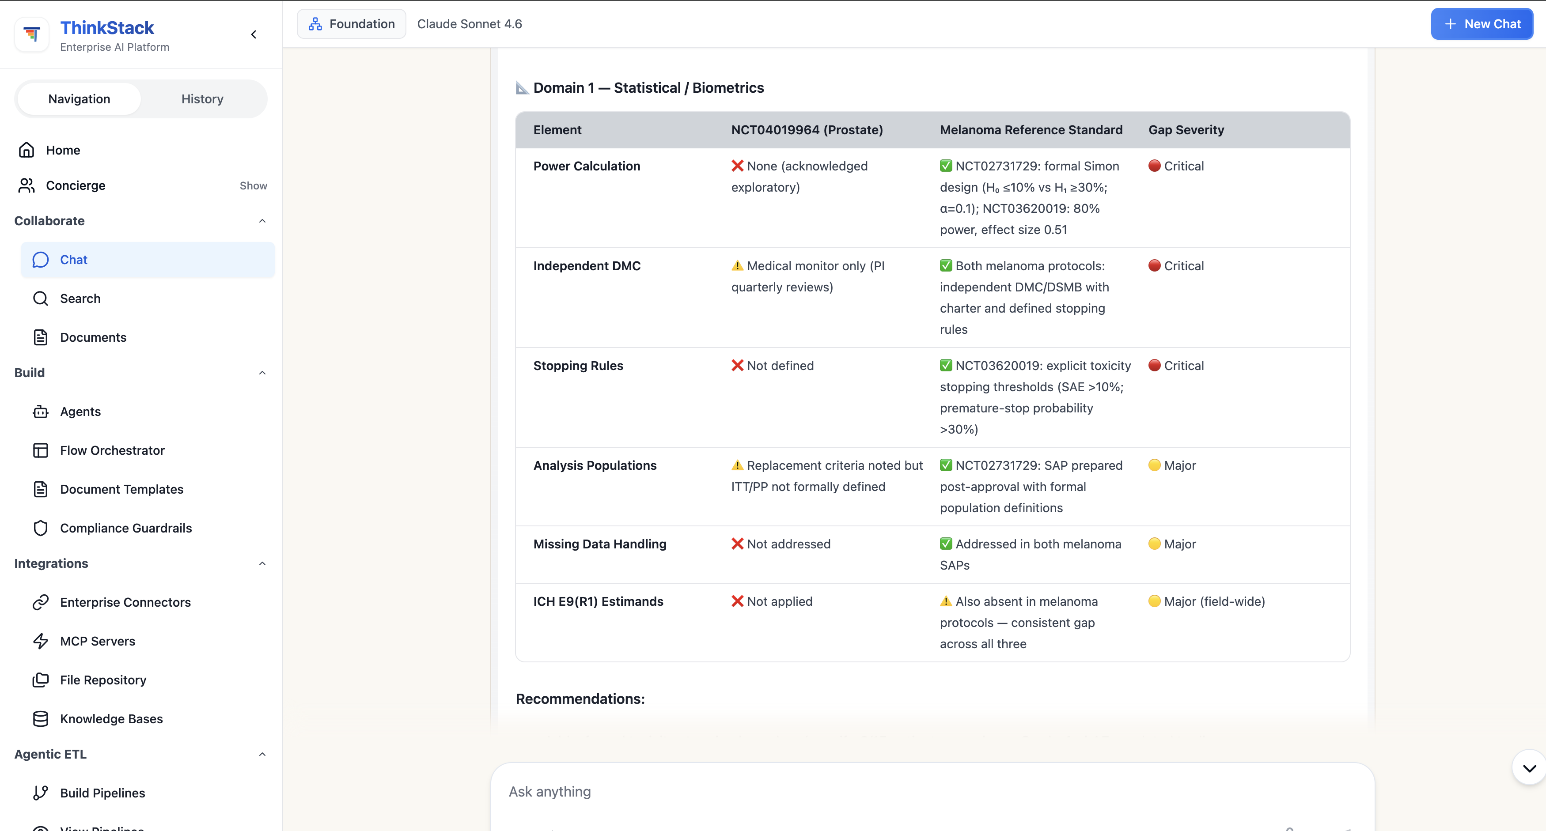This screenshot has height=831, width=1546.
Task: Jump to the latest message with down-arrow button
Action: click(x=1529, y=767)
